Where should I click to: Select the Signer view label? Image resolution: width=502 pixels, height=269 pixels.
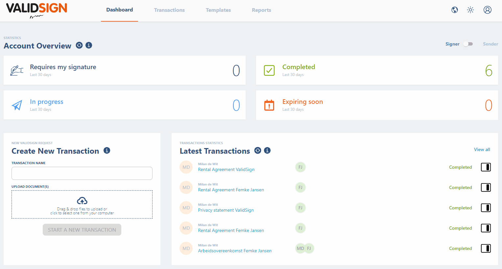[452, 44]
